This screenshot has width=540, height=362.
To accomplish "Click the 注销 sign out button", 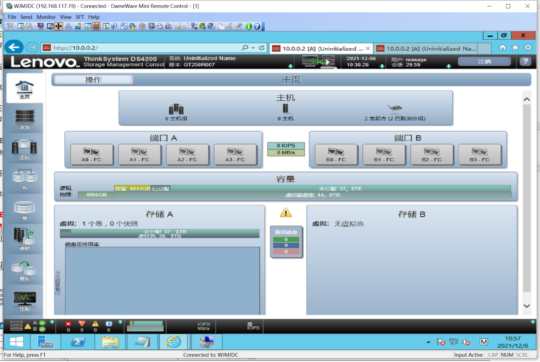I will click(484, 61).
